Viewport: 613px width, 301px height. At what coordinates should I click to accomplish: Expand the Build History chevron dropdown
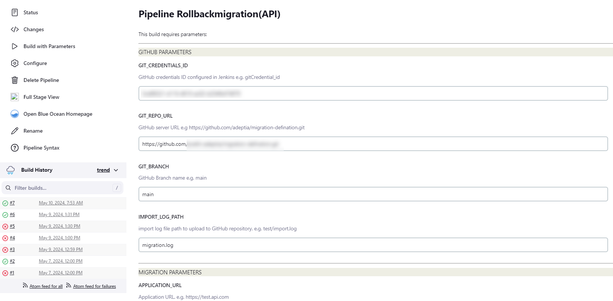click(116, 170)
